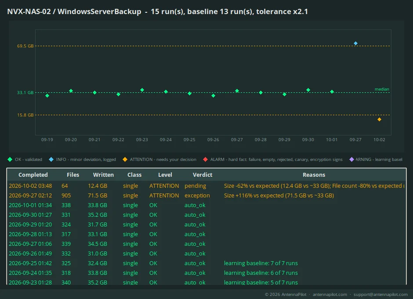
Task: Click the Reasons column header
Action: [x=314, y=175]
